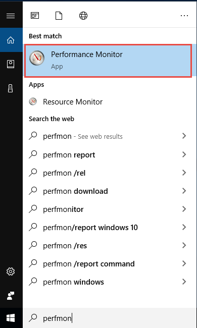The width and height of the screenshot is (197, 328).
Task: Open the Devices icon in the sidebar
Action: coord(11,88)
